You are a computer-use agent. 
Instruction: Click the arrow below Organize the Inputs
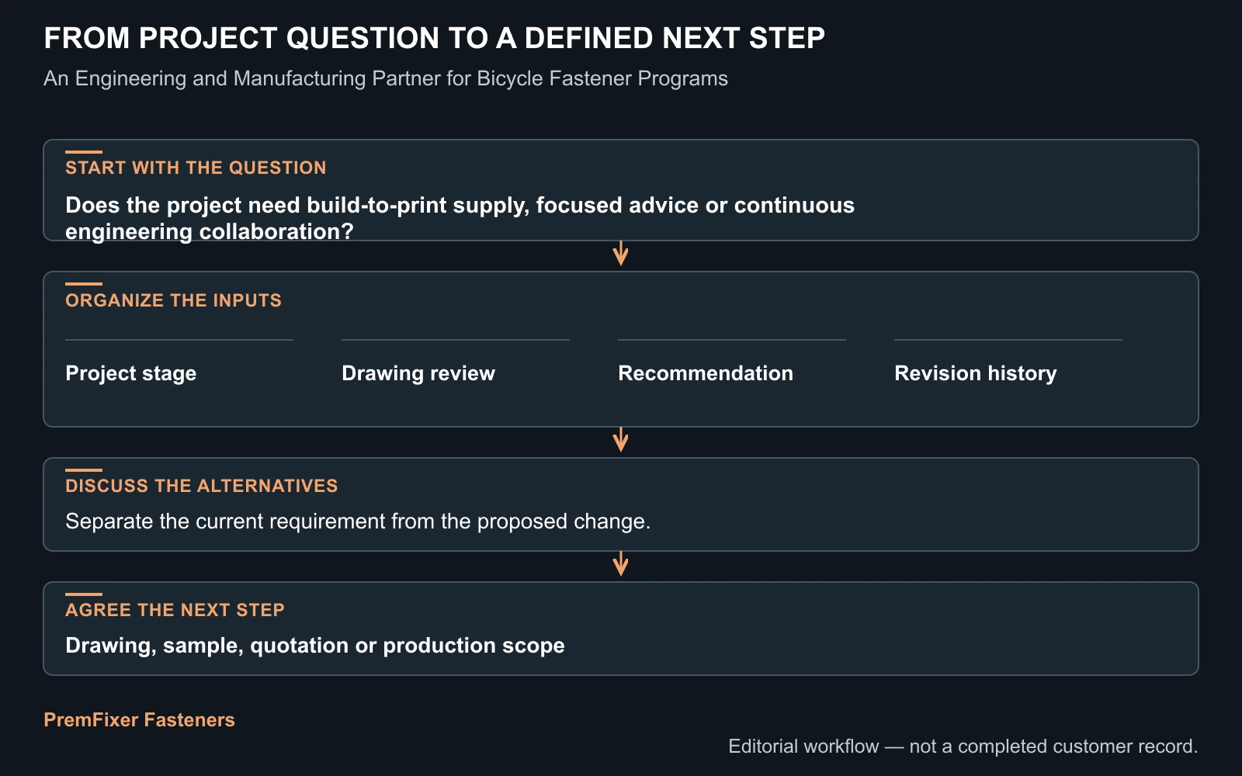click(620, 440)
